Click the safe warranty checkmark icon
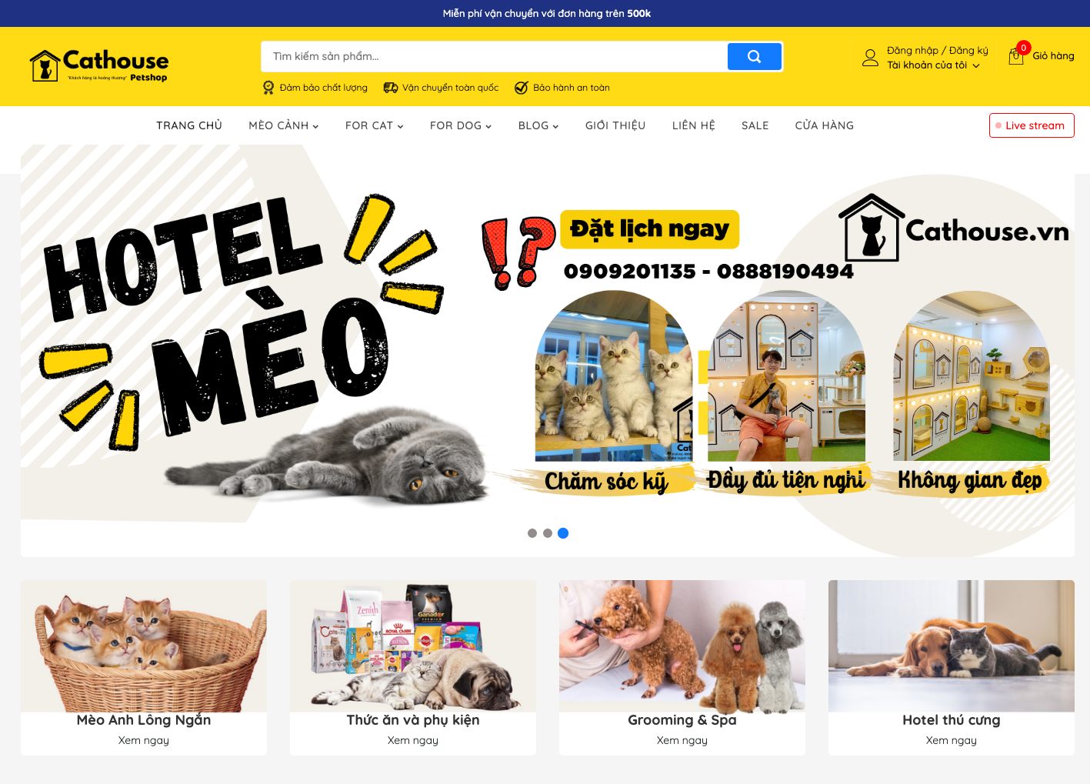The image size is (1090, 784). [x=522, y=88]
